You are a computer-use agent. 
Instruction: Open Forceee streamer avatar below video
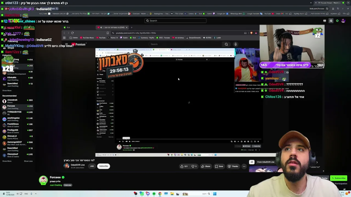click(43, 180)
